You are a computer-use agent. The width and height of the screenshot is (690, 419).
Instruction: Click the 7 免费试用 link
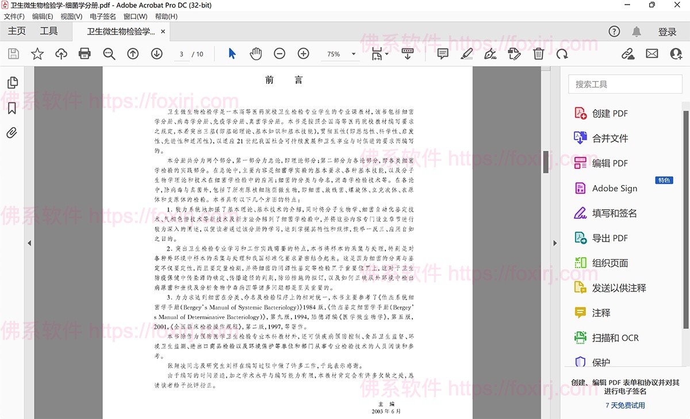point(625,406)
